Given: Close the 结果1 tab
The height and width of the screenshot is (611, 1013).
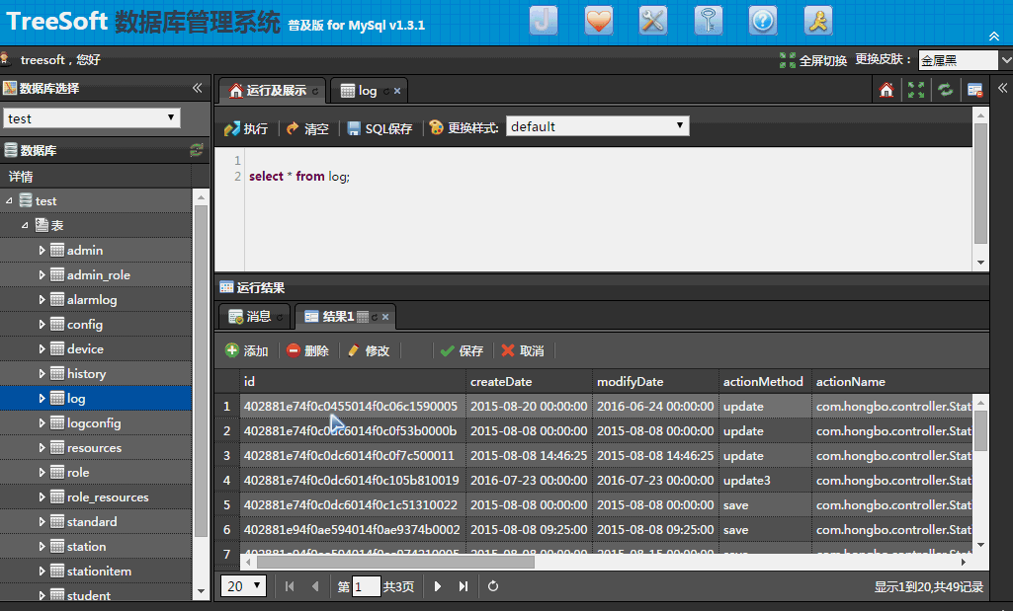Looking at the screenshot, I should pos(385,317).
